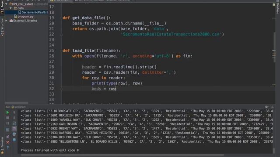Viewport: 280px width, 157px height.
Task: Toggle scroll to end in console
Action: (x=14, y=129)
